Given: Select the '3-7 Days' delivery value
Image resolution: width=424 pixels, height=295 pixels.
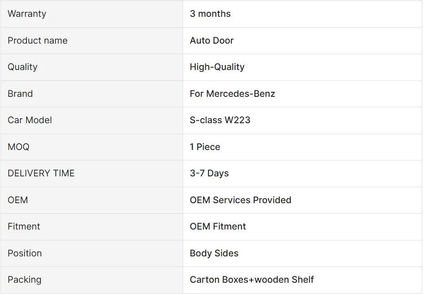Looking at the screenshot, I should [209, 173].
